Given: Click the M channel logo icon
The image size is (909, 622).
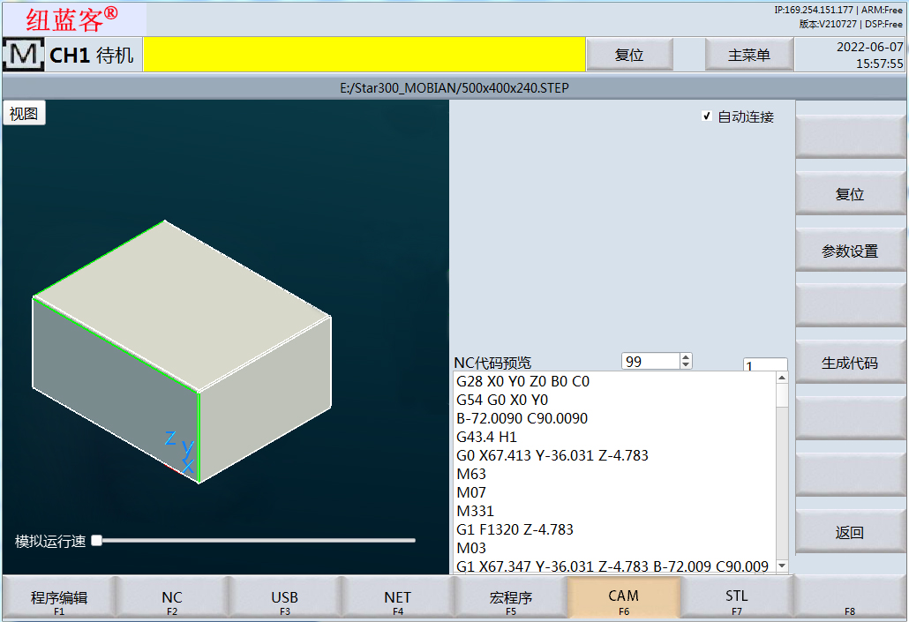Looking at the screenshot, I should tap(24, 55).
